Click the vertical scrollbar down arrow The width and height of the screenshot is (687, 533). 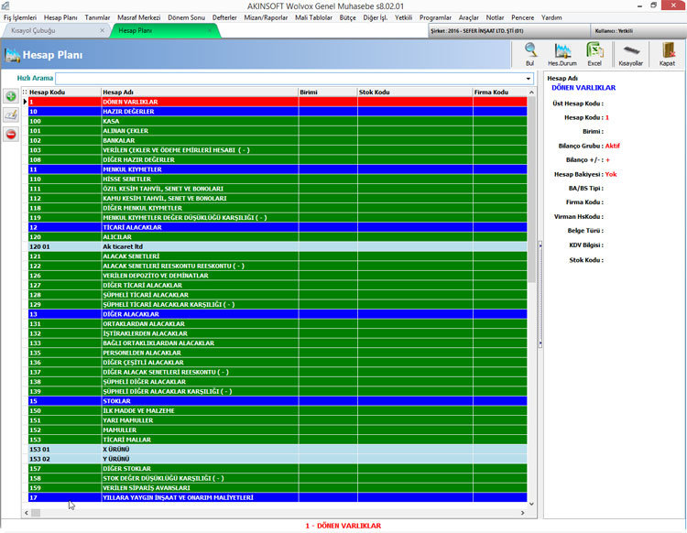click(x=531, y=504)
